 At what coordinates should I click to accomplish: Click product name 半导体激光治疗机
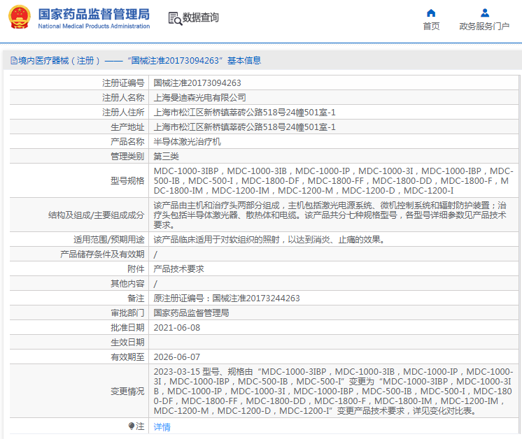[187, 142]
